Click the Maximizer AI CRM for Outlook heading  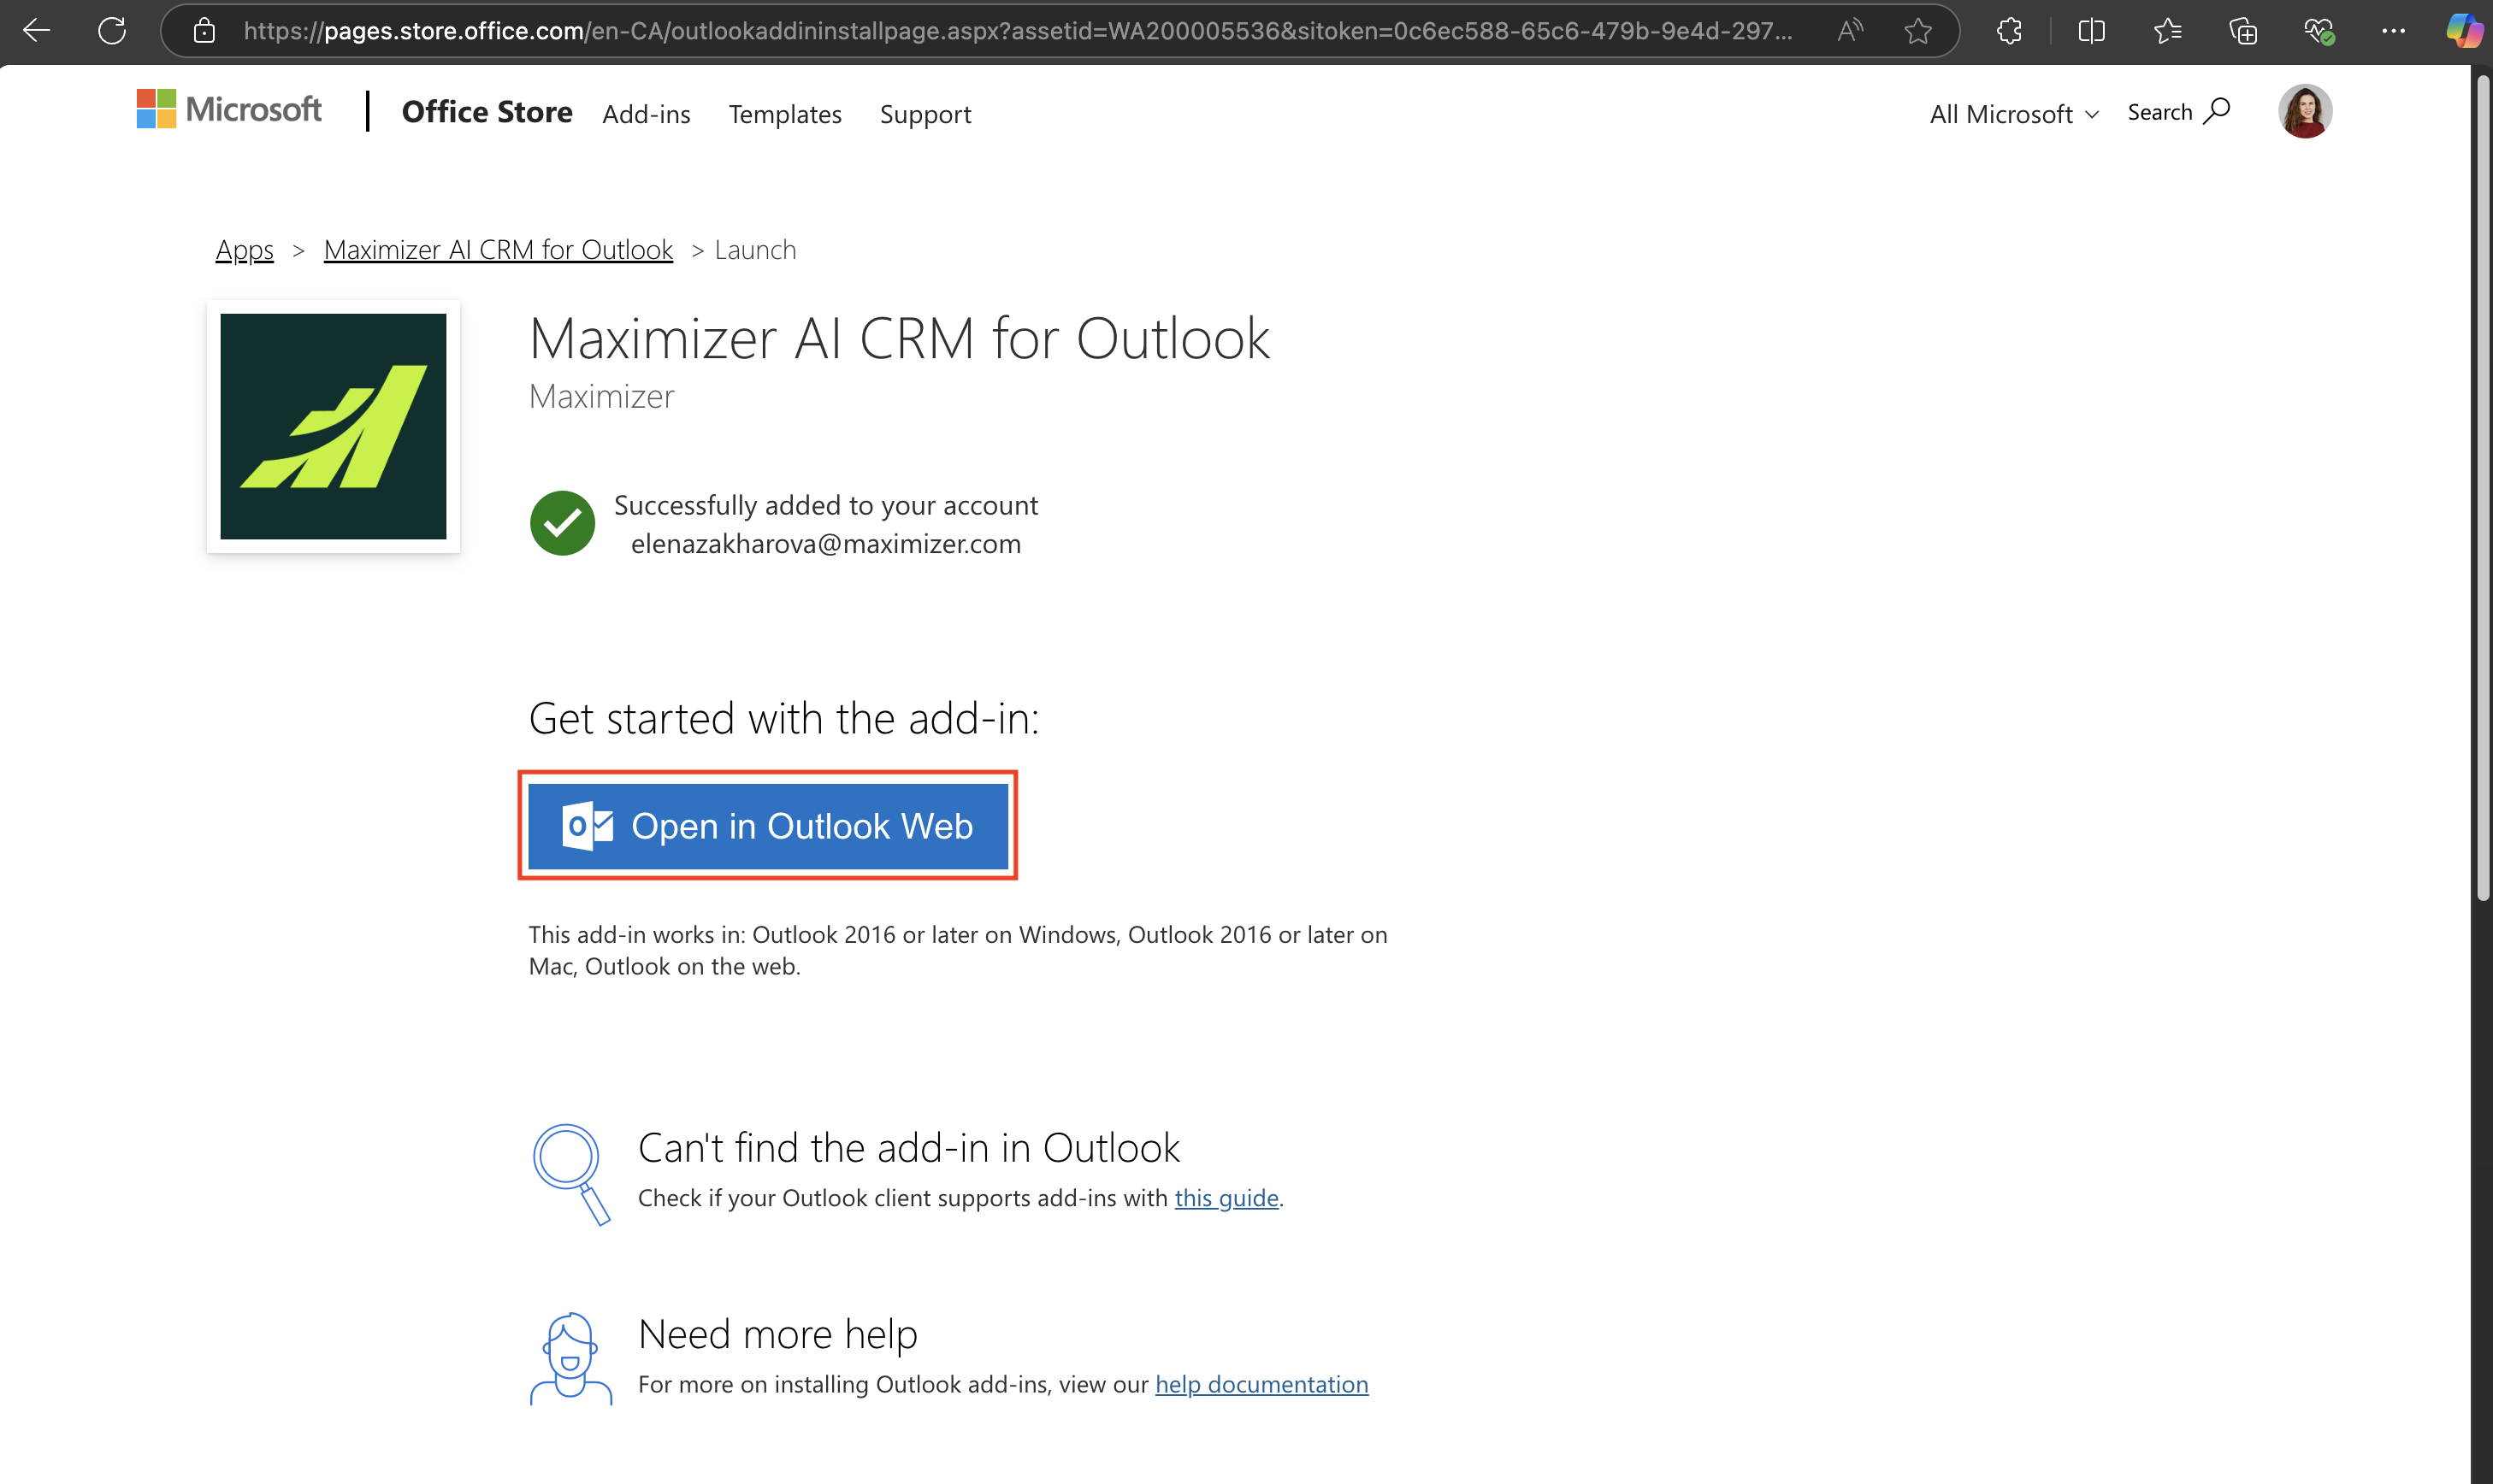pyautogui.click(x=900, y=338)
